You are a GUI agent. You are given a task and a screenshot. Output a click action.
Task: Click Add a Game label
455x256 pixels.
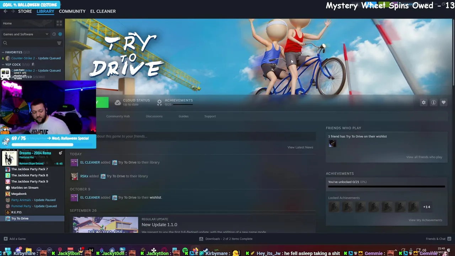pyautogui.click(x=17, y=239)
